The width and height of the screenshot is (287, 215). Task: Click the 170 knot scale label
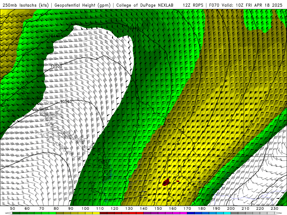187,209
